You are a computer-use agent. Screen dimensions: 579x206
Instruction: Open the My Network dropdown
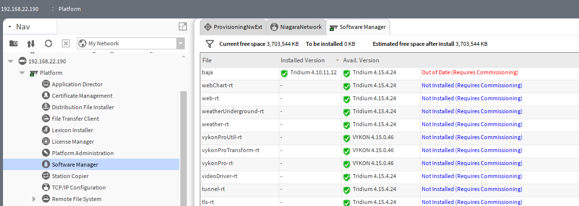[x=180, y=43]
